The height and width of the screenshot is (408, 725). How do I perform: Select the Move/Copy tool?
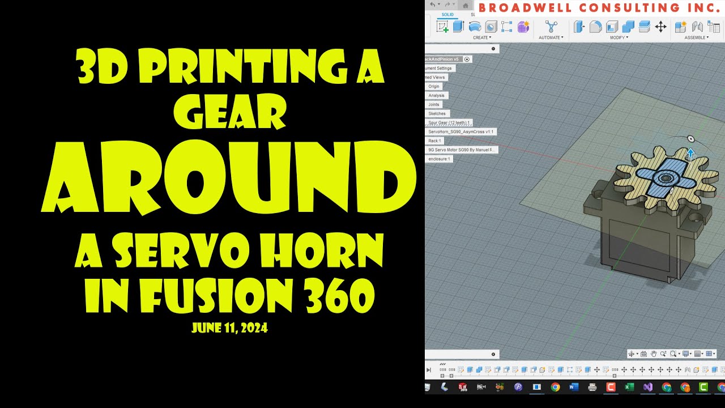[660, 27]
